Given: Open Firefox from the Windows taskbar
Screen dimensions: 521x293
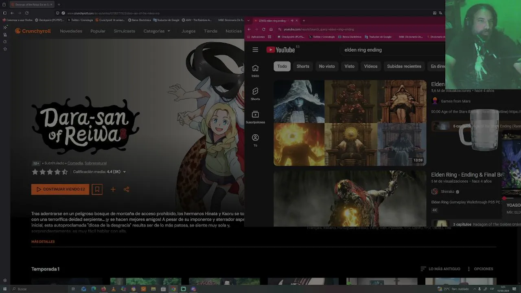Looking at the screenshot, I should click(103, 289).
